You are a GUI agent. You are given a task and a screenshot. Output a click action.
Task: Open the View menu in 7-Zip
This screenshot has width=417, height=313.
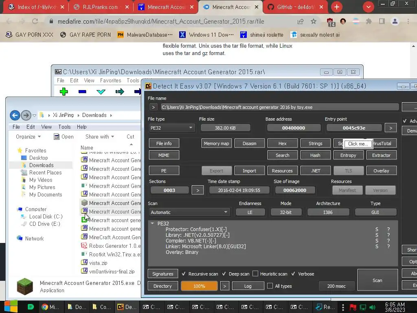[x=89, y=80]
